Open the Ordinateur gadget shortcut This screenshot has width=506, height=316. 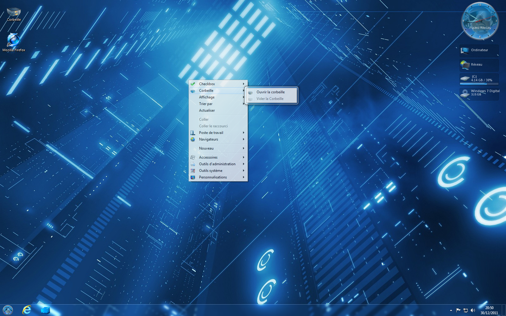[479, 50]
